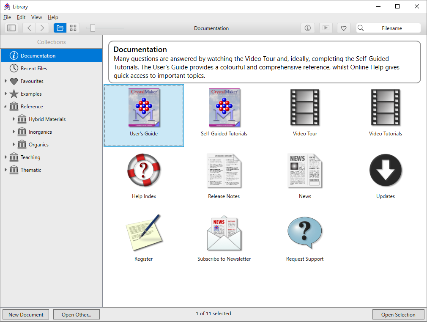Image resolution: width=427 pixels, height=322 pixels.
Task: Select the Organics collection
Action: point(52,145)
